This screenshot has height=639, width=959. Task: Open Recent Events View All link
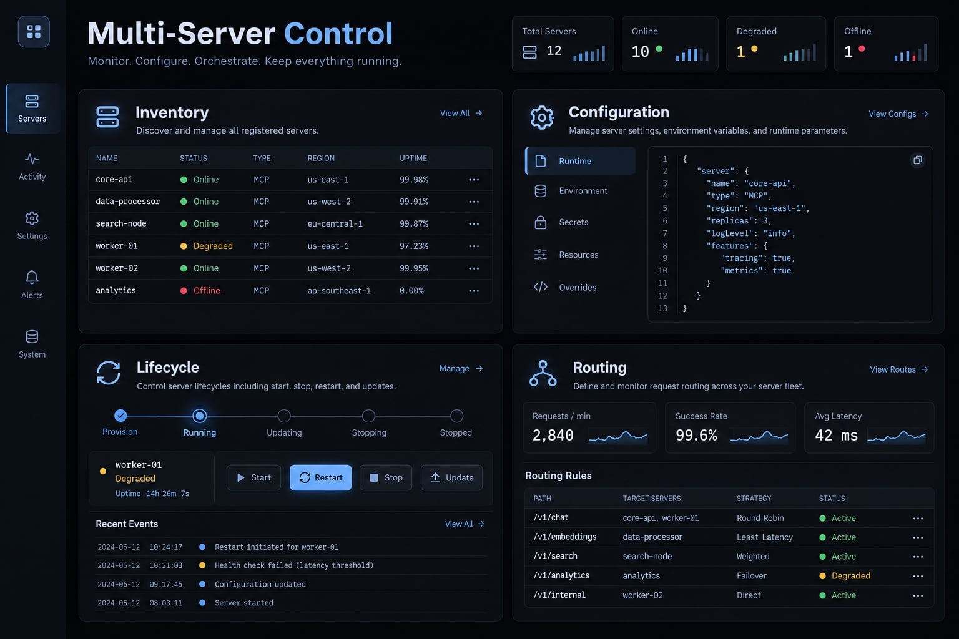tap(465, 524)
